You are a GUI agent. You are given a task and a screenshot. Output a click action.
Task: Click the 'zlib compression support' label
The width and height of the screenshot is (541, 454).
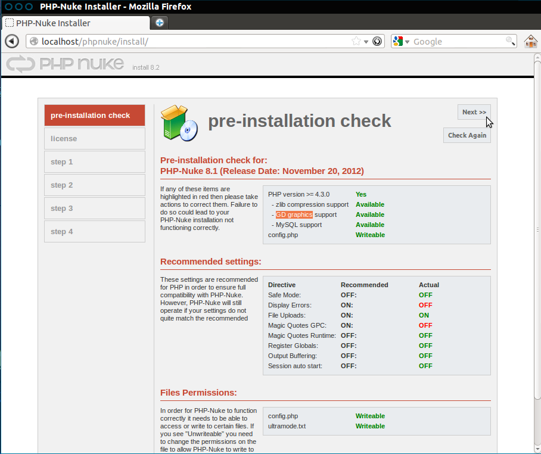312,204
